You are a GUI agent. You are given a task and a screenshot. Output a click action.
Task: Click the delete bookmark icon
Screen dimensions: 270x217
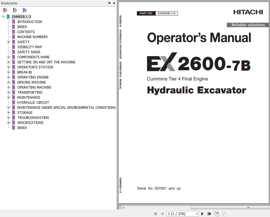pyautogui.click(x=5, y=10)
